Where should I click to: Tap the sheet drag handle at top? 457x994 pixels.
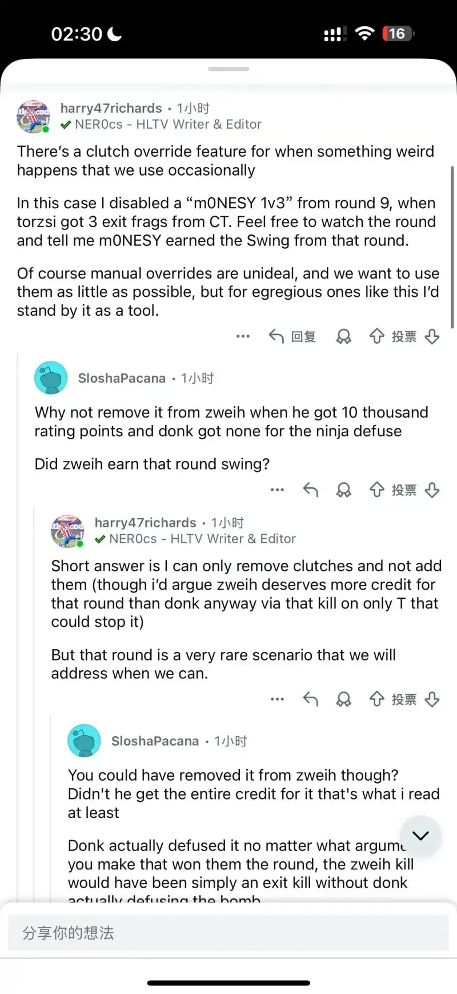[x=228, y=69]
